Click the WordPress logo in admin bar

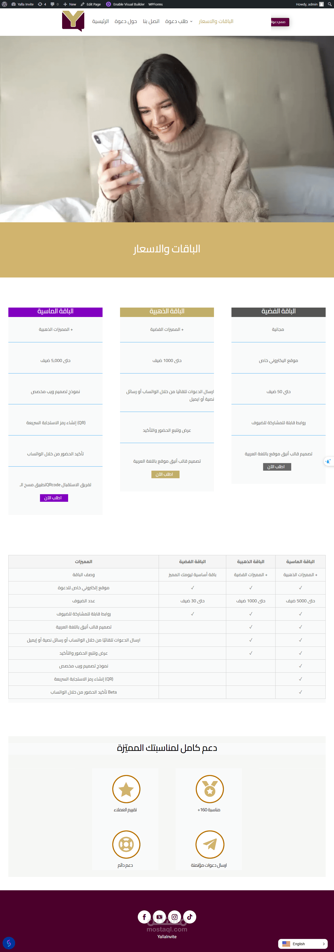pyautogui.click(x=4, y=4)
